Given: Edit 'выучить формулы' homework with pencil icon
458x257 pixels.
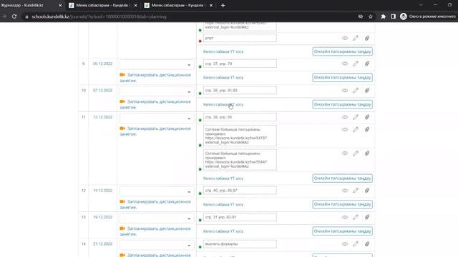Looking at the screenshot, I should [356, 244].
